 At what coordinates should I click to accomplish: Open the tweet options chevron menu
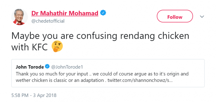tap(202, 16)
